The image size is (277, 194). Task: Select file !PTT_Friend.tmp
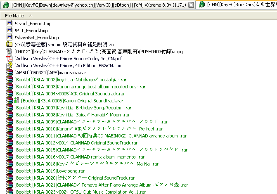pyautogui.click(x=31, y=31)
